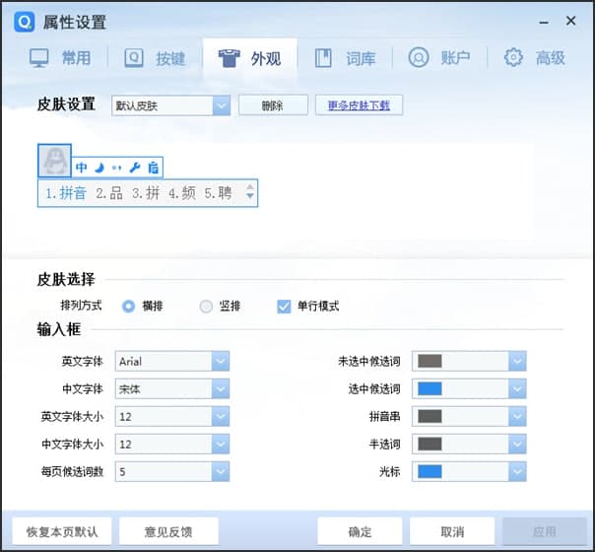
Task: Click candidate 5.聘 in preview
Action: [218, 193]
